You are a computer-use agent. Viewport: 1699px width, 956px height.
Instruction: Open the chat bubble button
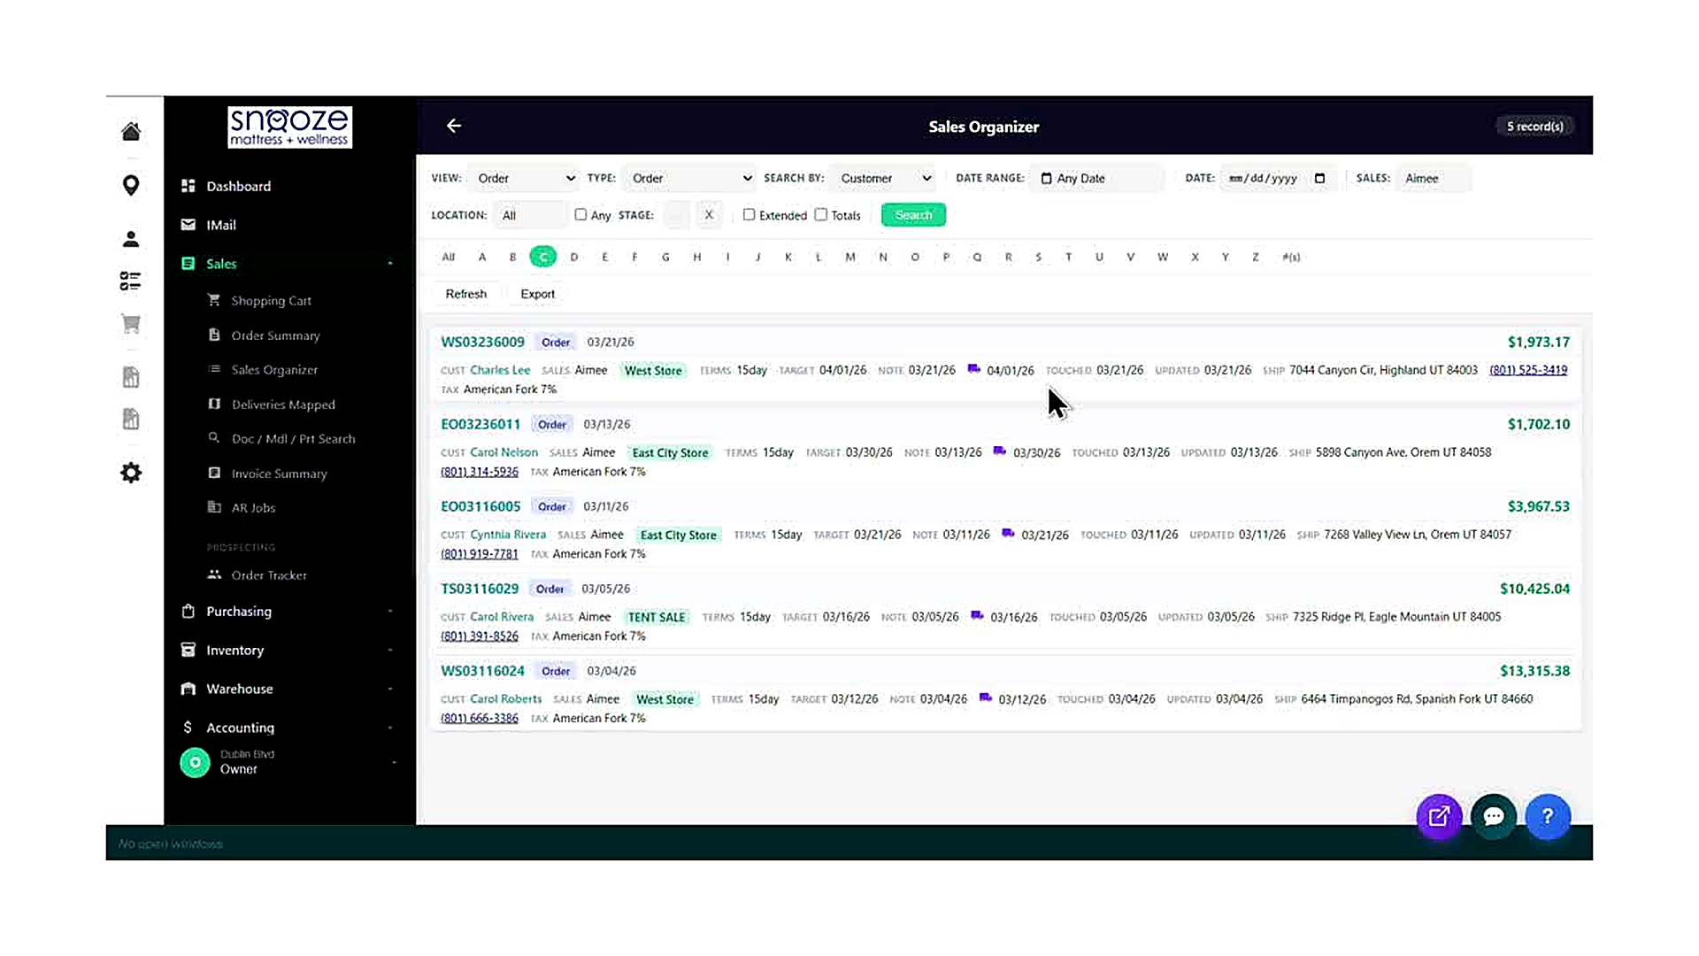tap(1494, 816)
